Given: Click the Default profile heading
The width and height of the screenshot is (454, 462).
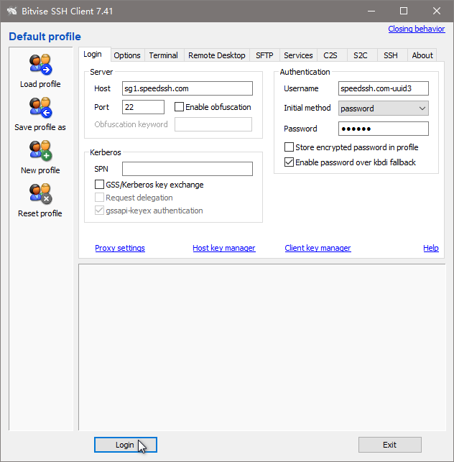Looking at the screenshot, I should coord(45,37).
